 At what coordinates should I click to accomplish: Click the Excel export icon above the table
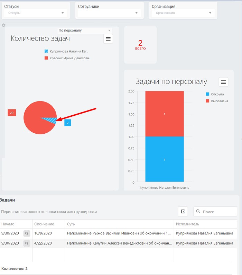183,212
